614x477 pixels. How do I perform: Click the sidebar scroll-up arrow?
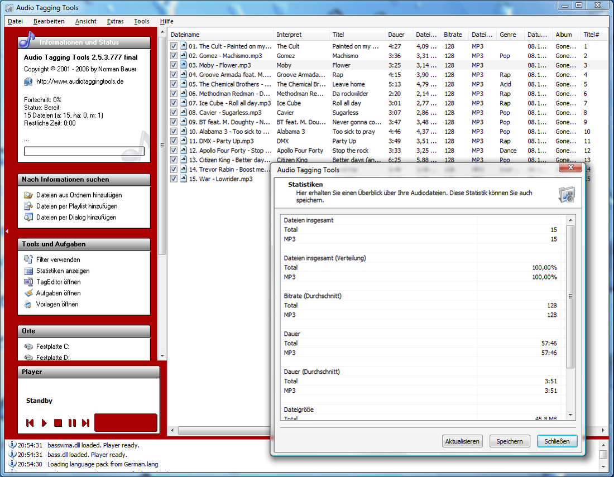pos(162,32)
